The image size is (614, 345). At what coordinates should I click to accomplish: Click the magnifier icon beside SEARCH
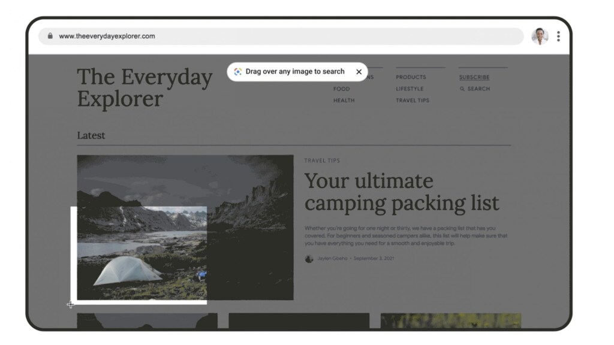click(x=462, y=89)
